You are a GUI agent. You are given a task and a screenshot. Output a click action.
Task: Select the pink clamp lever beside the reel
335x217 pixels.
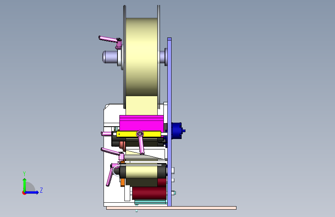point(110,41)
